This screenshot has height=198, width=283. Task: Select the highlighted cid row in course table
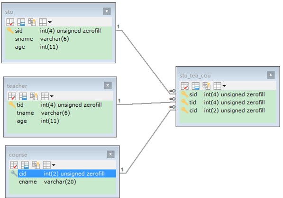pyautogui.click(x=67, y=173)
